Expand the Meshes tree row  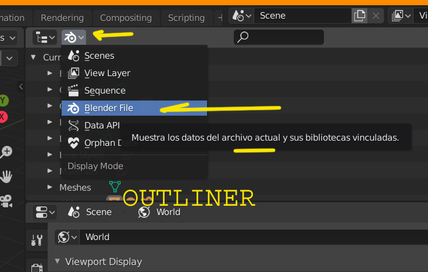50,188
